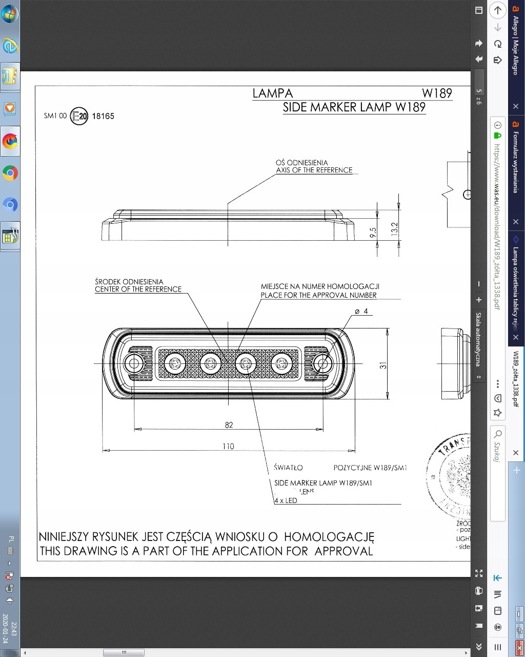Close the W189_żółta_1338.pdf tab
The height and width of the screenshot is (657, 525).
pos(516,453)
